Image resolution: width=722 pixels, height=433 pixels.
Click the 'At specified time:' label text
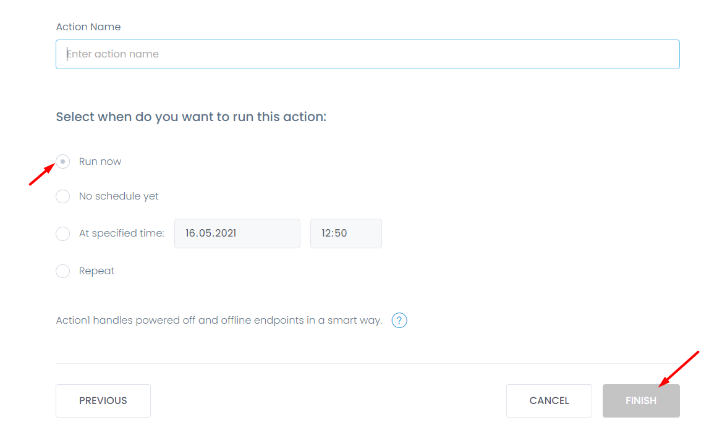(122, 233)
